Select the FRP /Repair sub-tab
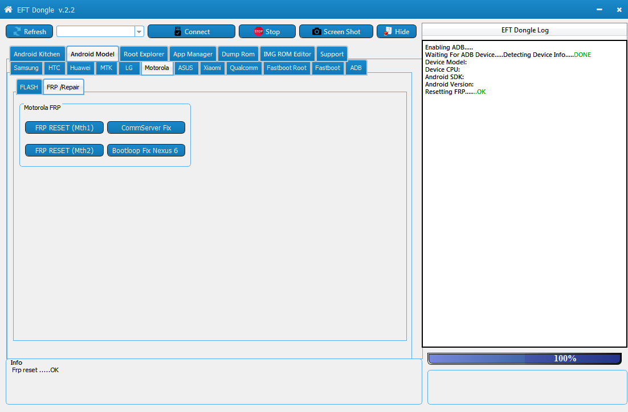The width and height of the screenshot is (628, 412). (x=63, y=87)
